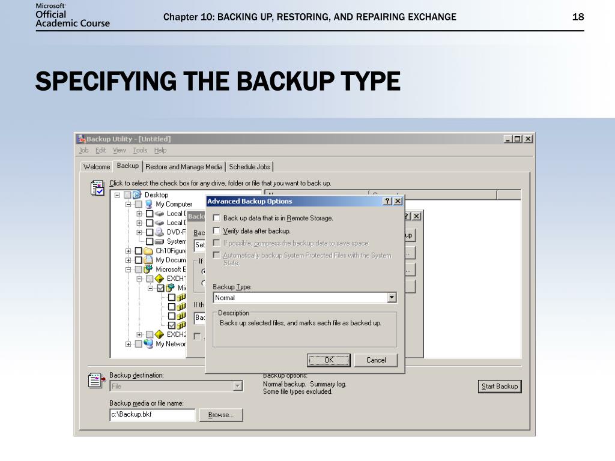The width and height of the screenshot is (615, 461).
Task: Uncheck the checked storage group checkbox
Action: (172, 325)
